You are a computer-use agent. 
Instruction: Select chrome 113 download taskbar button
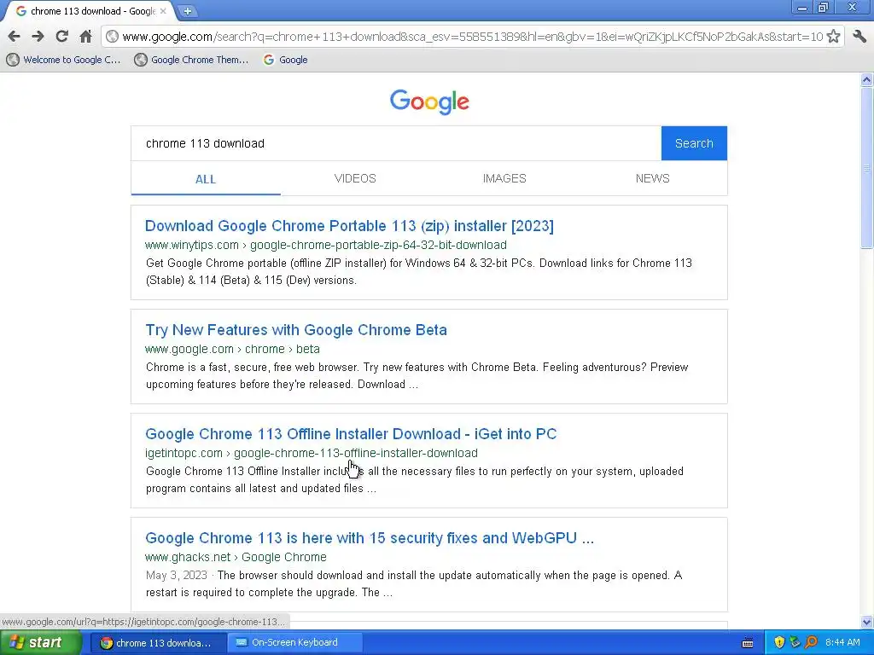pyautogui.click(x=158, y=643)
